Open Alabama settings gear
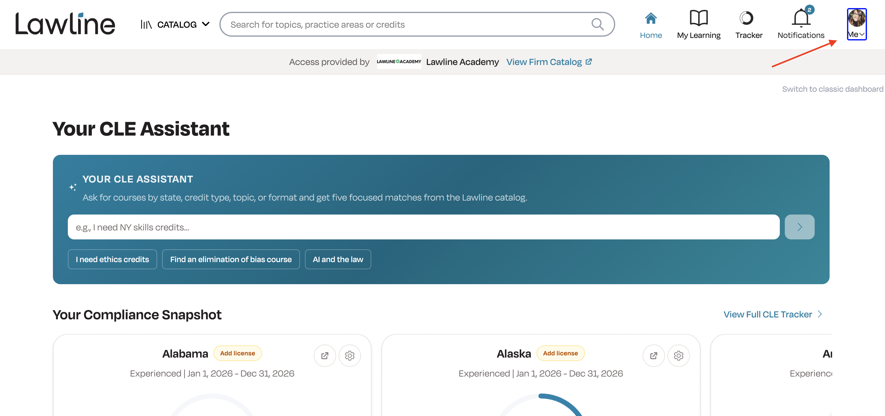 pos(349,356)
